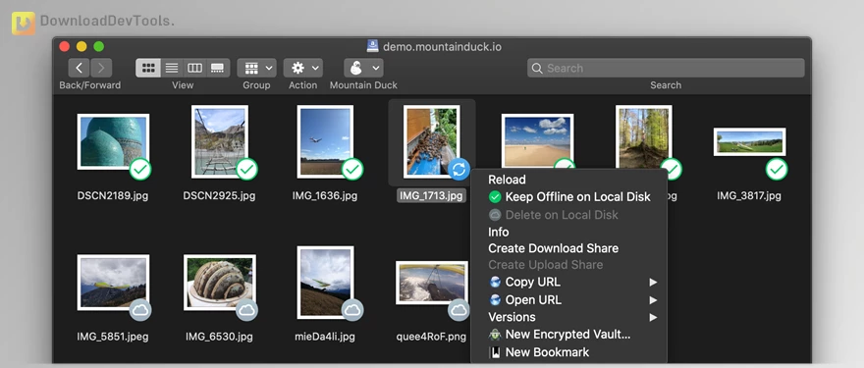Click the green check icon beside Keep Offline
The width and height of the screenshot is (864, 368).
coord(495,196)
